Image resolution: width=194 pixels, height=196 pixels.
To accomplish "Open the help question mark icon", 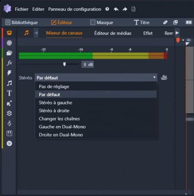I will tap(107, 9).
